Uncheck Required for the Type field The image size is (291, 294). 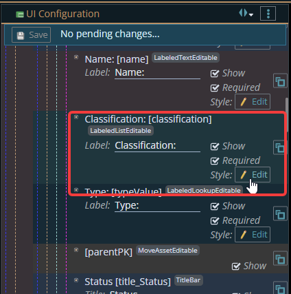coord(215,221)
